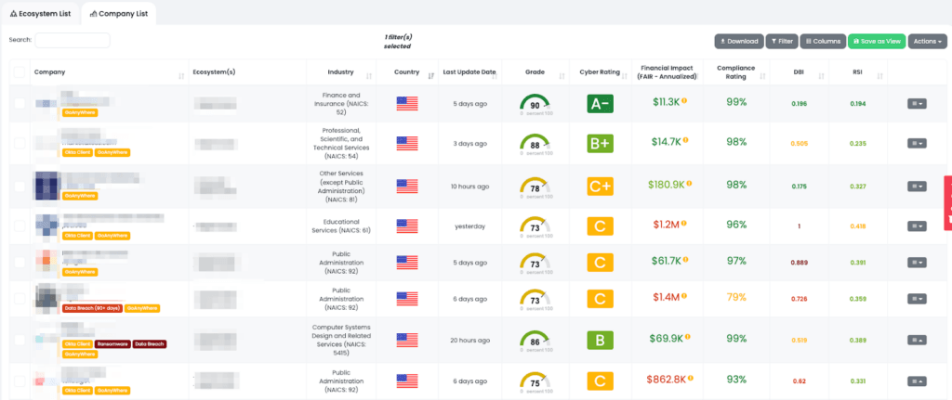Image resolution: width=952 pixels, height=400 pixels.
Task: Open row menu for the $180.9K company
Action: (917, 186)
